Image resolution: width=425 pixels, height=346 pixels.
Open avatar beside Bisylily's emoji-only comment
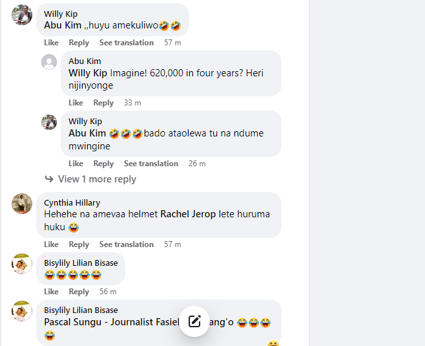[x=22, y=264]
